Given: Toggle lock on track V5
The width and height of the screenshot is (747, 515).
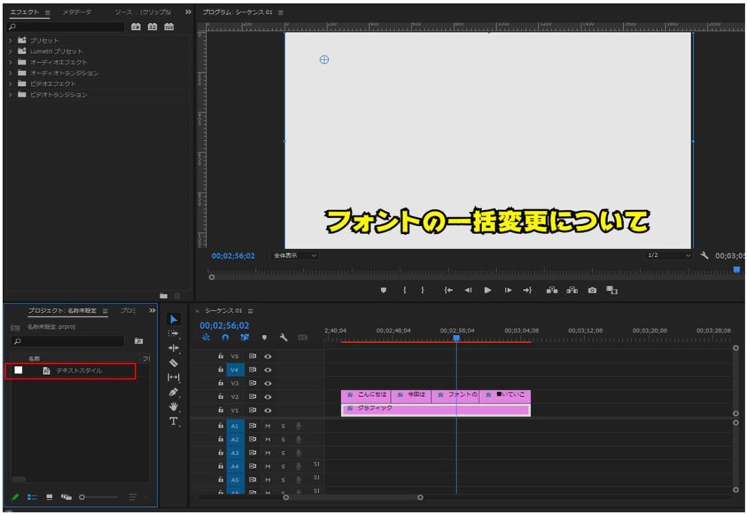Looking at the screenshot, I should click(x=220, y=357).
